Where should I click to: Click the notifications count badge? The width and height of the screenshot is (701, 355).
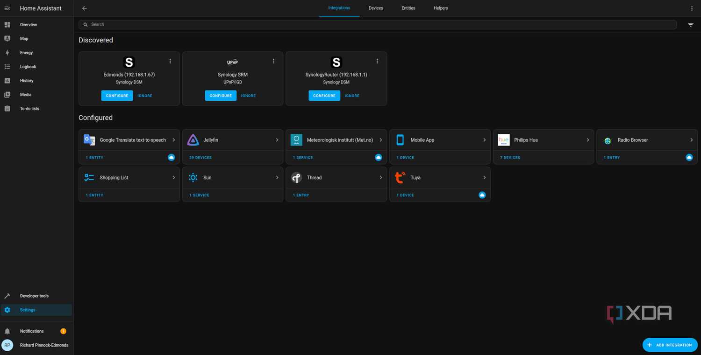pyautogui.click(x=63, y=331)
